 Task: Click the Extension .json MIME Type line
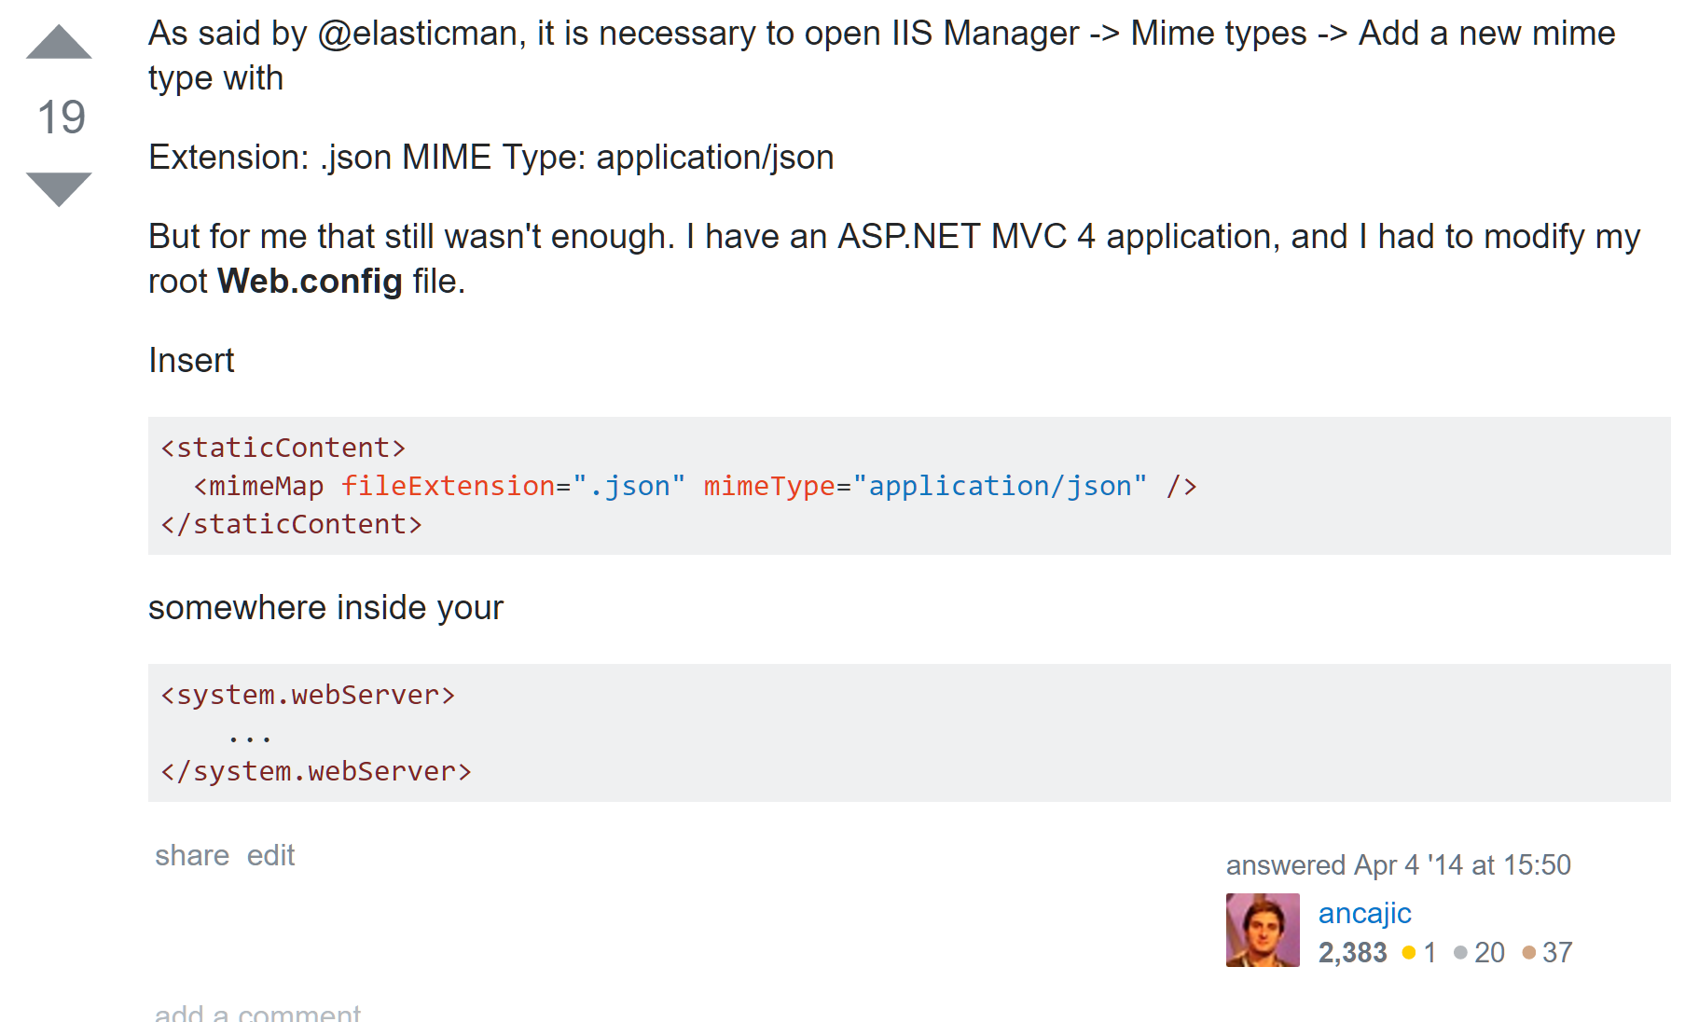[x=490, y=158]
